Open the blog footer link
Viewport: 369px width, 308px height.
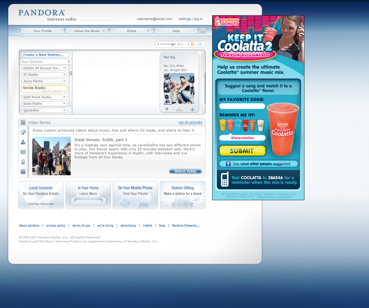point(162,225)
